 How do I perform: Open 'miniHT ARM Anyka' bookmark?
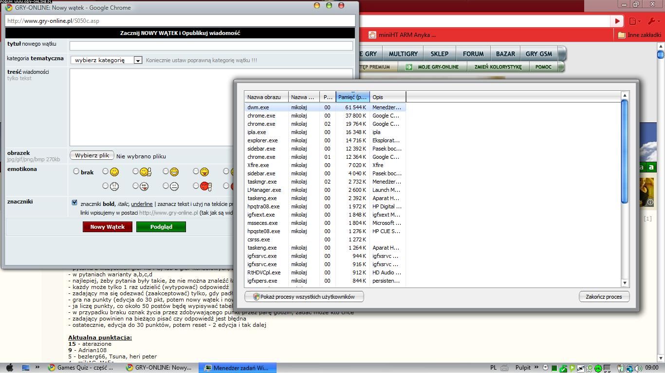click(x=402, y=35)
